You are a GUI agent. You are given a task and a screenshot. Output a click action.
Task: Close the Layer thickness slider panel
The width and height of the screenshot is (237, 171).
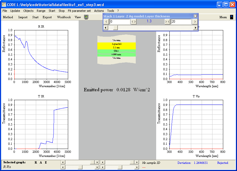[x=195, y=16]
